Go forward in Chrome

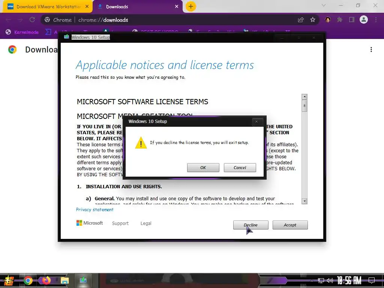click(20, 20)
